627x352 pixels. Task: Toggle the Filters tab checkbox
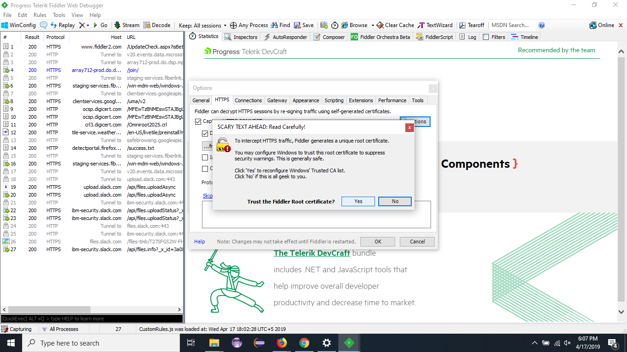click(x=486, y=37)
